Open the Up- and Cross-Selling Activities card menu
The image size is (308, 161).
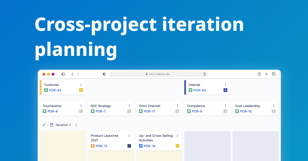[177, 136]
